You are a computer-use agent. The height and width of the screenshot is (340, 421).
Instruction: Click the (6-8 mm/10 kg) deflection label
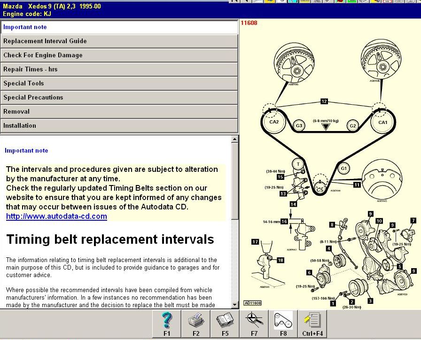326,121
